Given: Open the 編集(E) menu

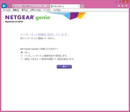Looking at the screenshot, I should pos(16,10).
